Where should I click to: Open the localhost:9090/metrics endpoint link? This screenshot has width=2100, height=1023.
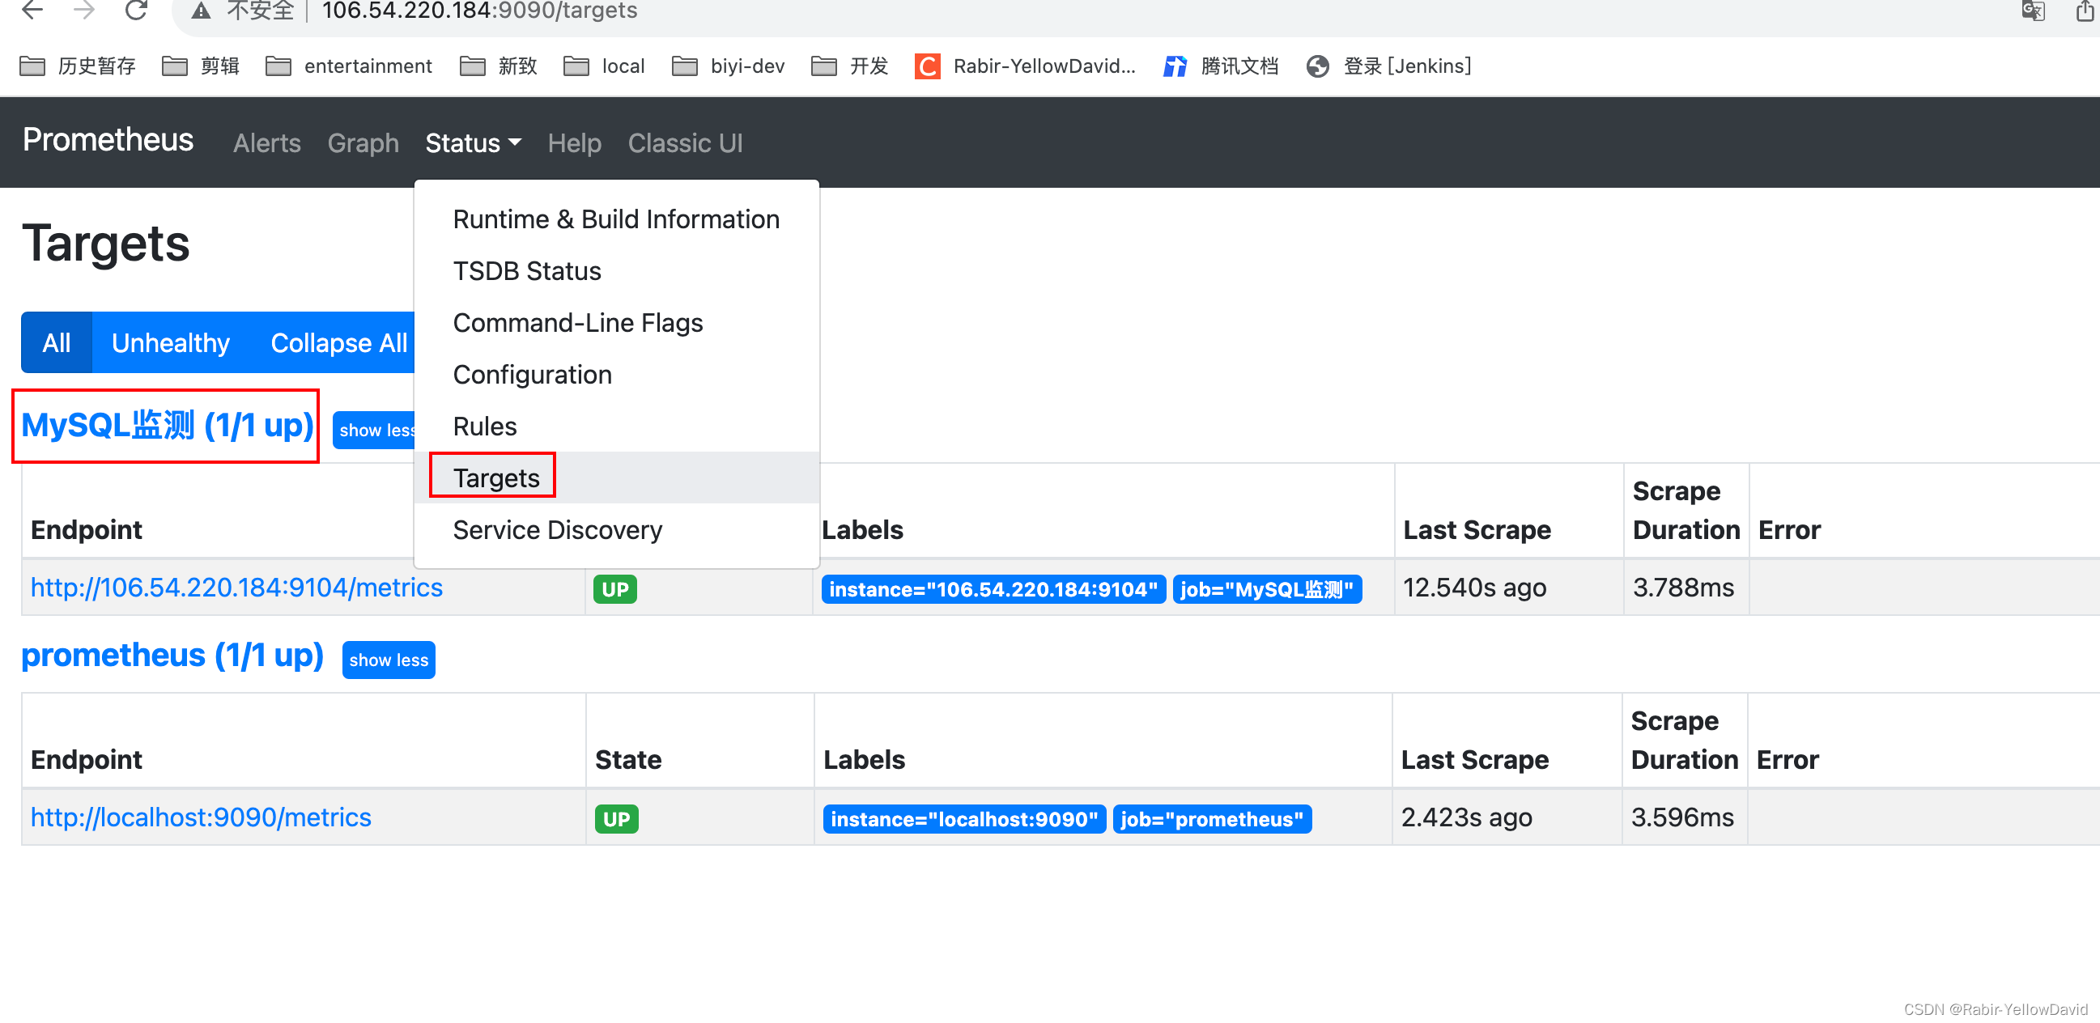coord(201,817)
